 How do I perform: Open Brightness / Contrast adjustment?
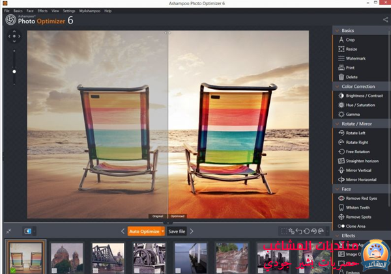click(341, 96)
